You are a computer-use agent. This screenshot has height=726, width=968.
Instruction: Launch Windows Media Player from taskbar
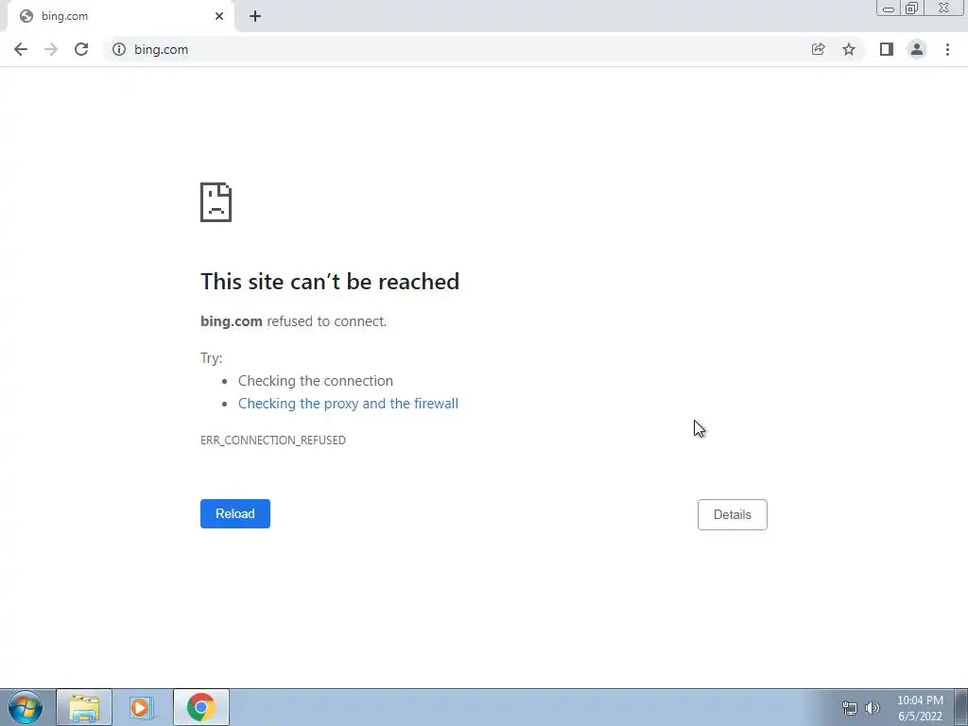pos(142,707)
